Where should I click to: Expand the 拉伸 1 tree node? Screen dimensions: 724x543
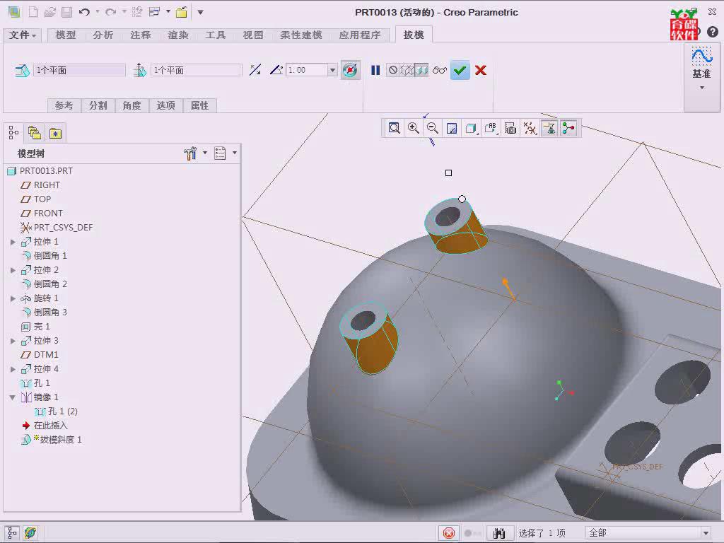(x=13, y=242)
